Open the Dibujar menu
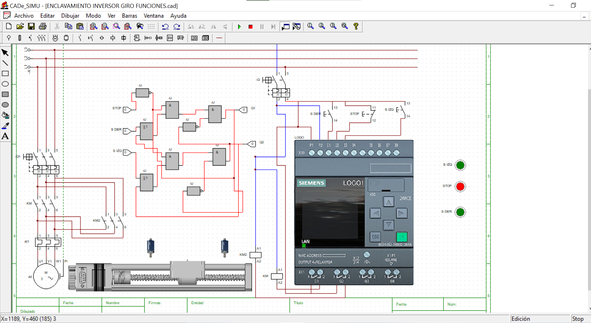 pos(70,16)
